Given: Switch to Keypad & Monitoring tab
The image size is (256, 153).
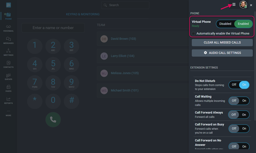Looking at the screenshot, I should pos(83,14).
